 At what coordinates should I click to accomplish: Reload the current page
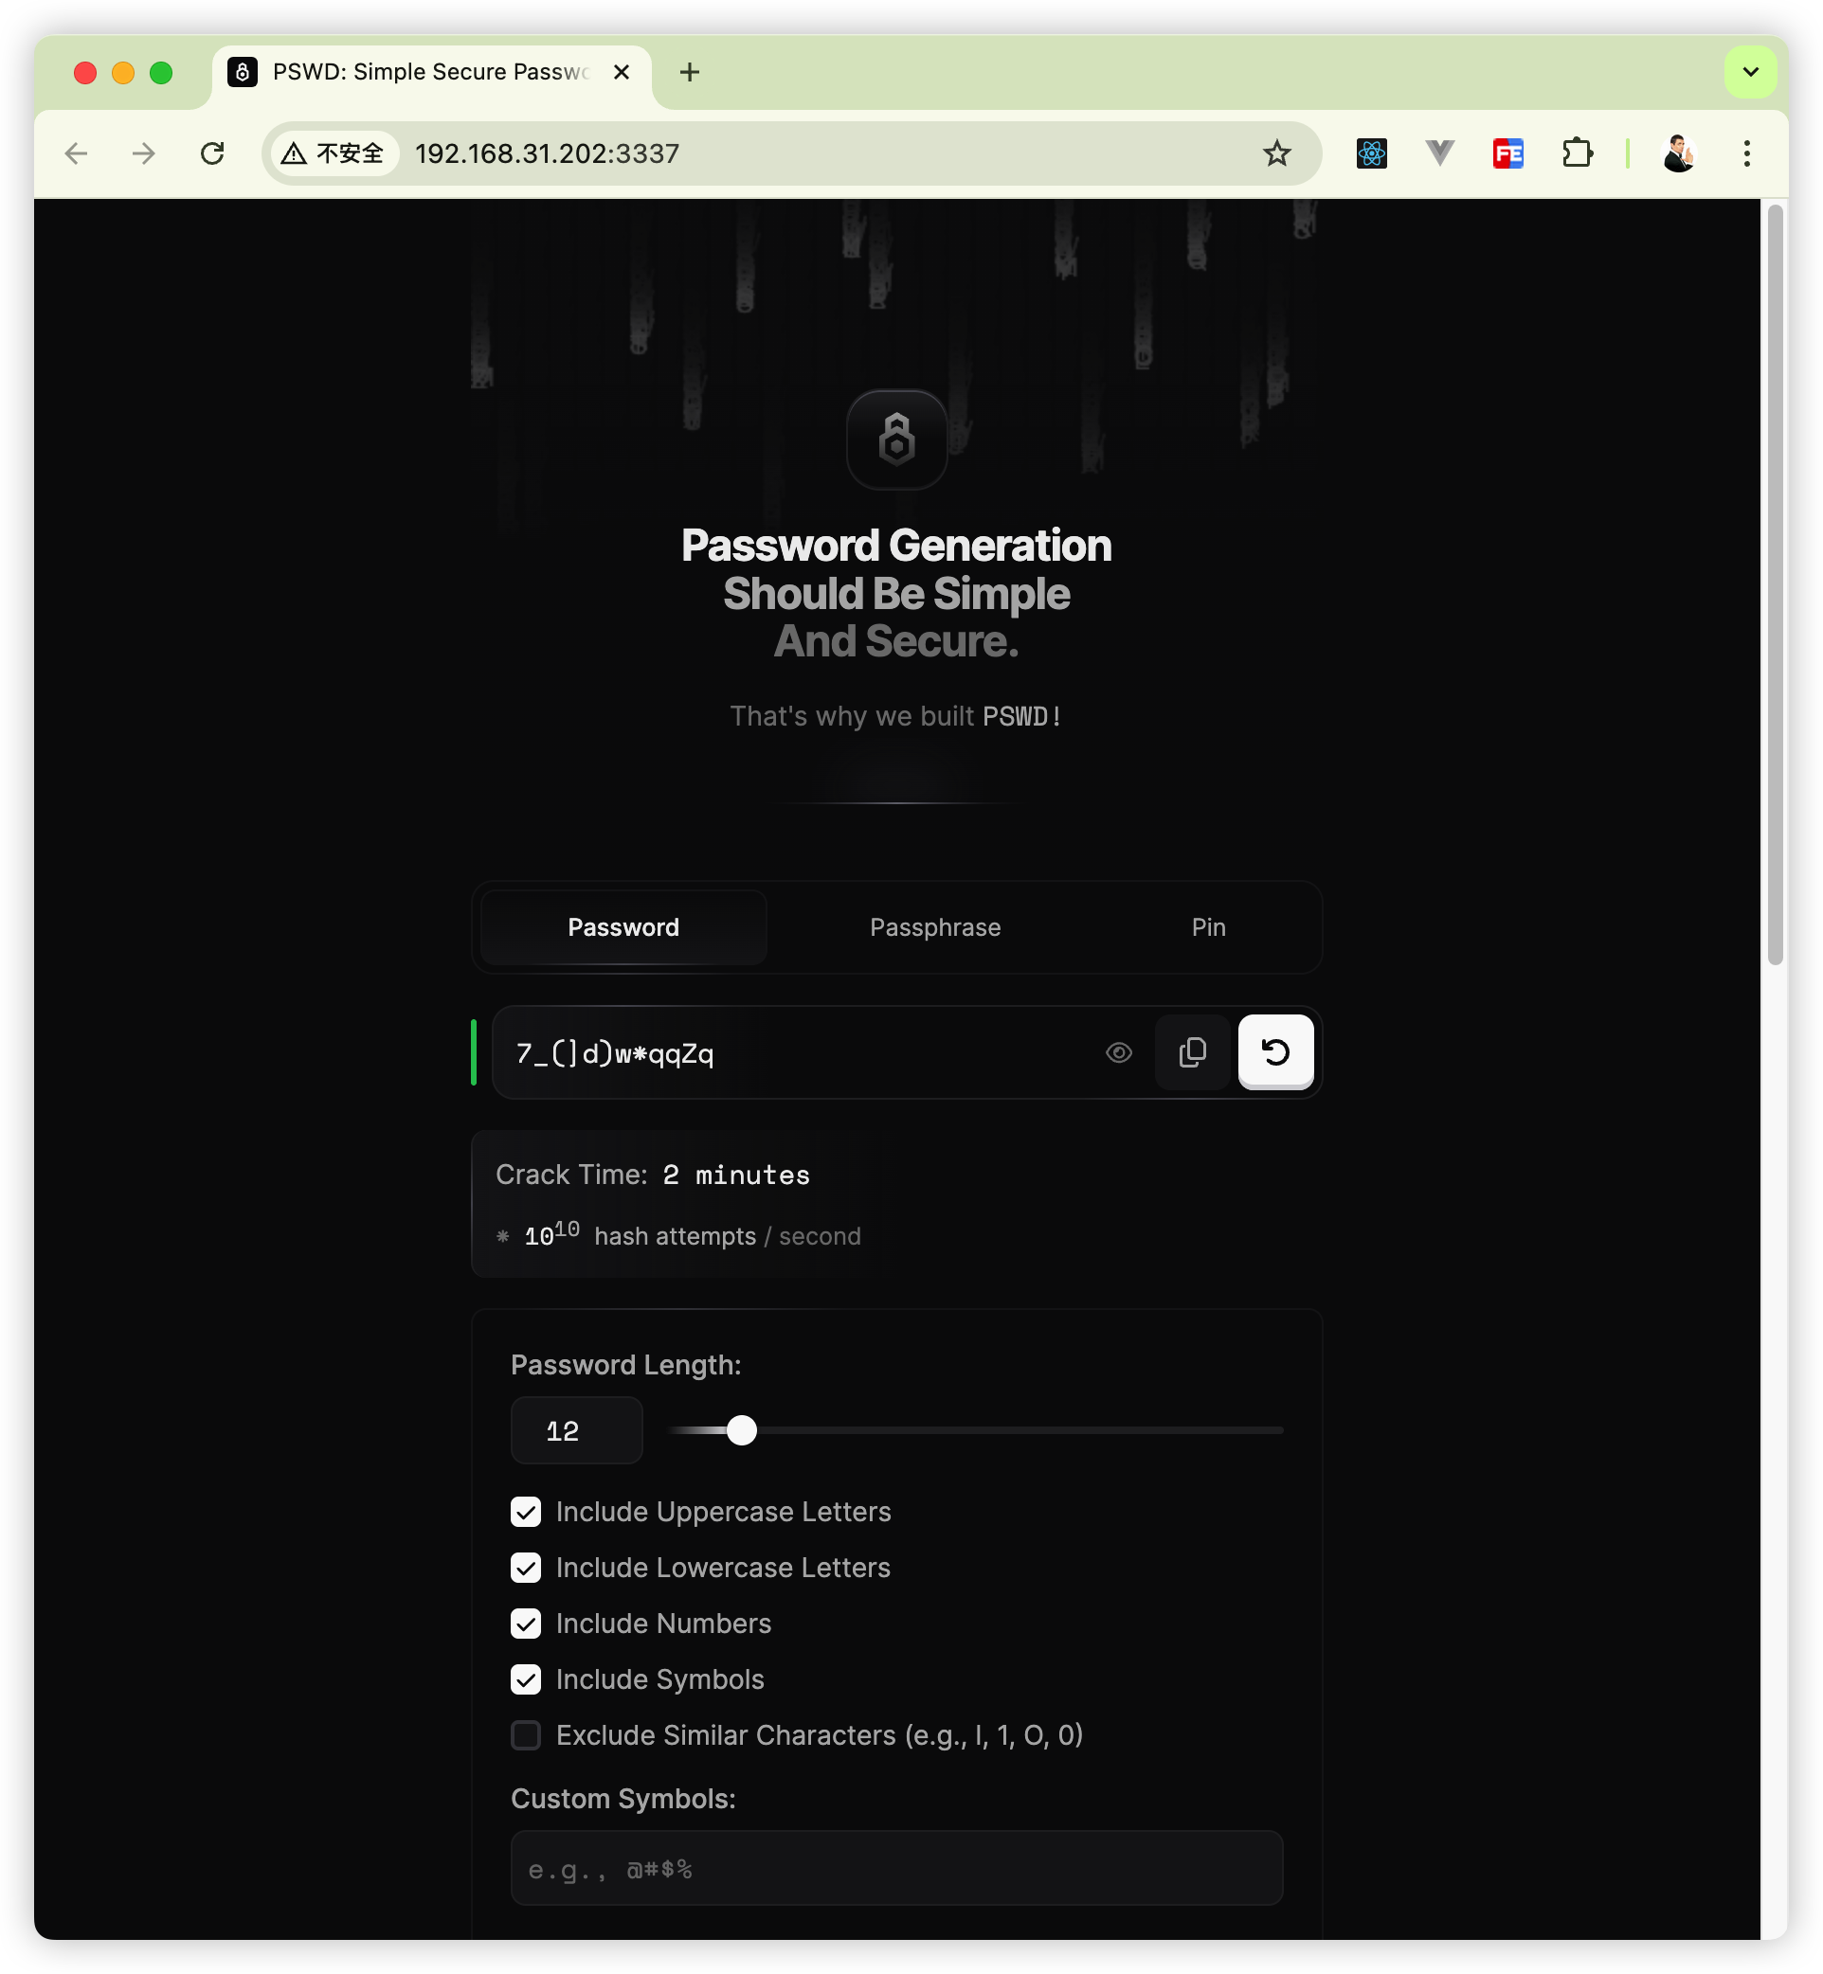(212, 153)
